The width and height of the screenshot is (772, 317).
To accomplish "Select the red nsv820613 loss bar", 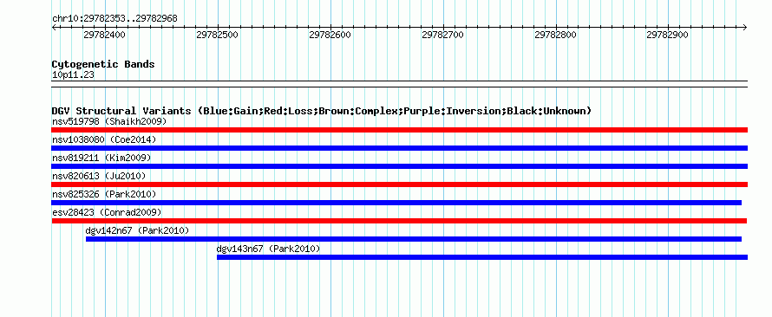I will pyautogui.click(x=399, y=184).
